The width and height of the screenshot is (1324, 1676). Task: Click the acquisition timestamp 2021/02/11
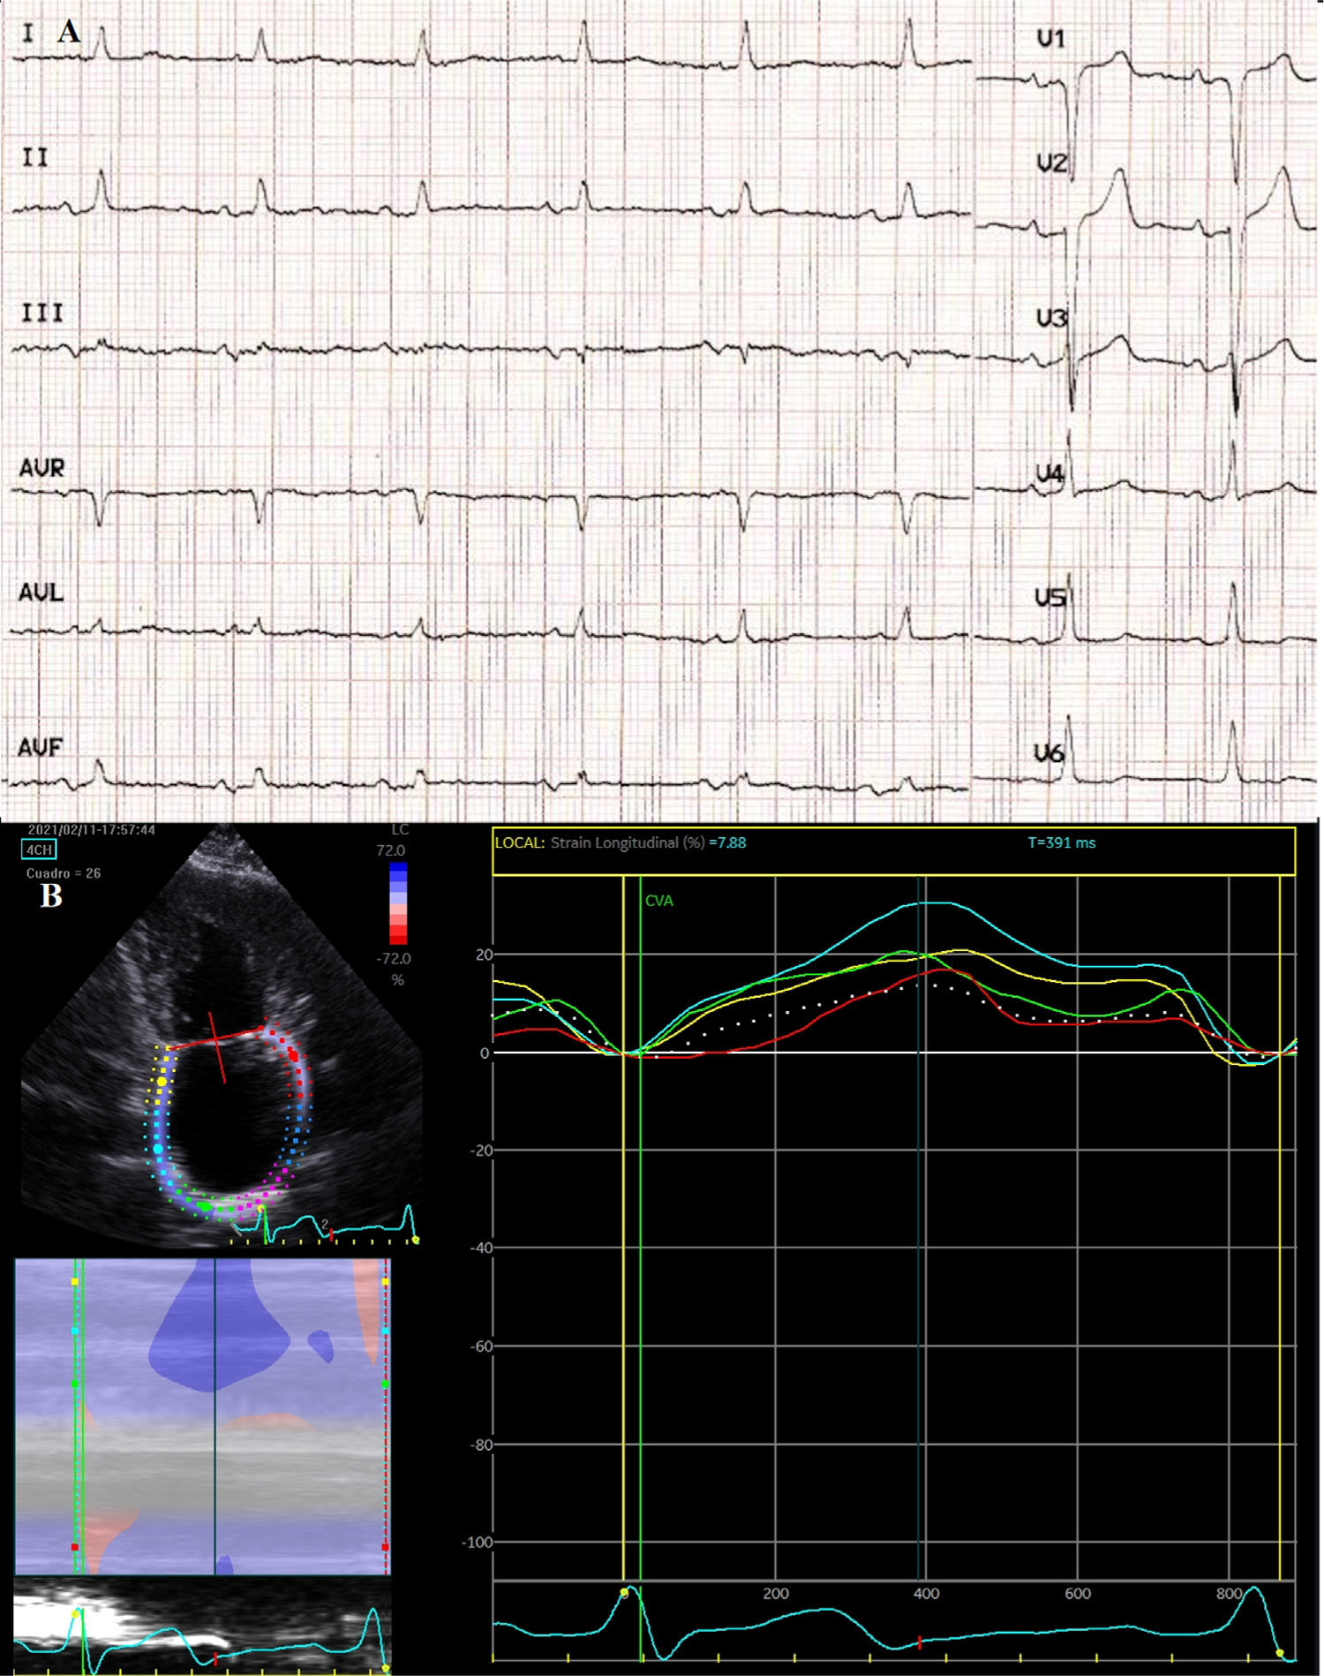coord(92,830)
